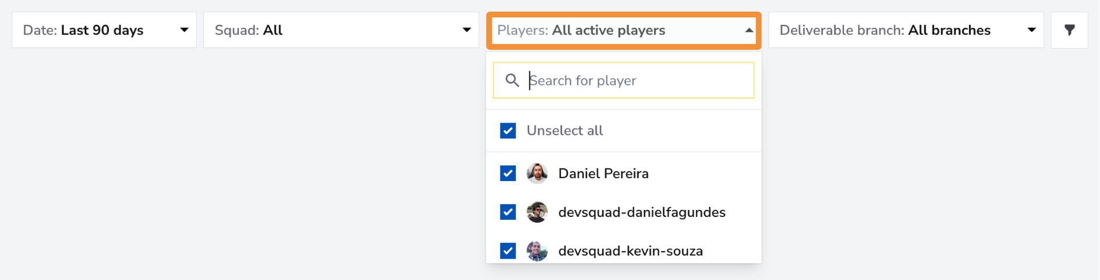Click the Deliverable branch caret arrow
This screenshot has width=1100, height=280.
[x=1031, y=30]
